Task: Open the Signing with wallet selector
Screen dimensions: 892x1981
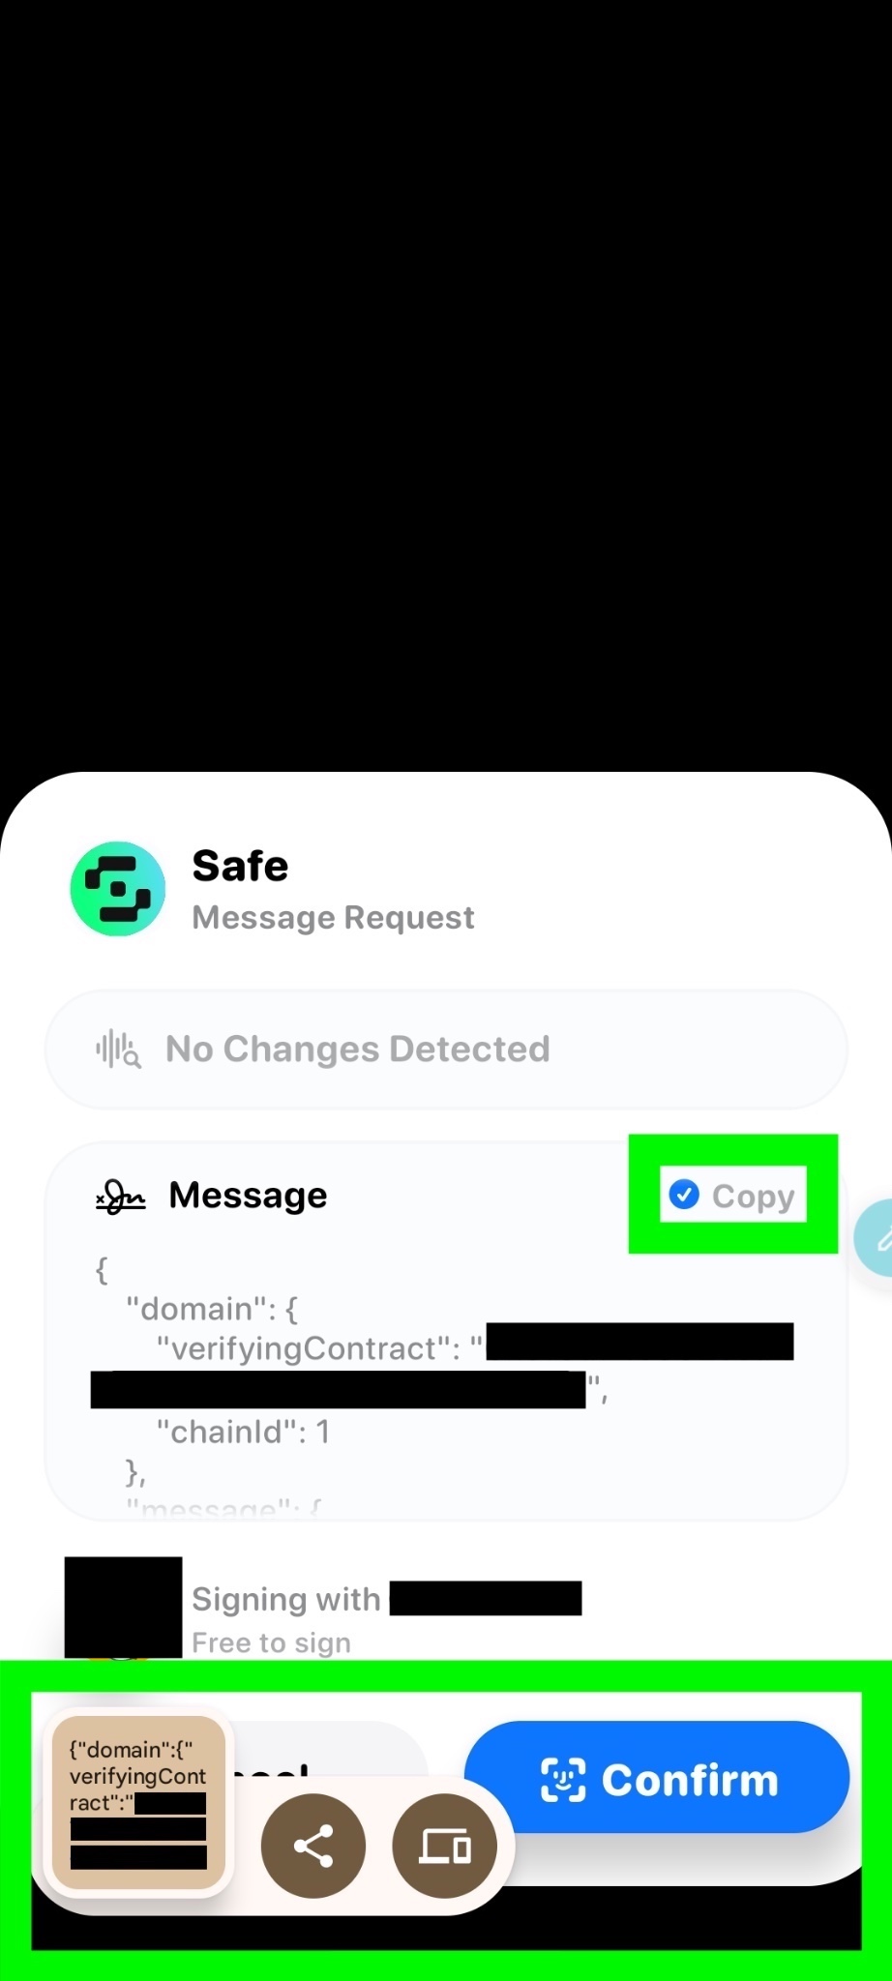Action: coord(387,1599)
